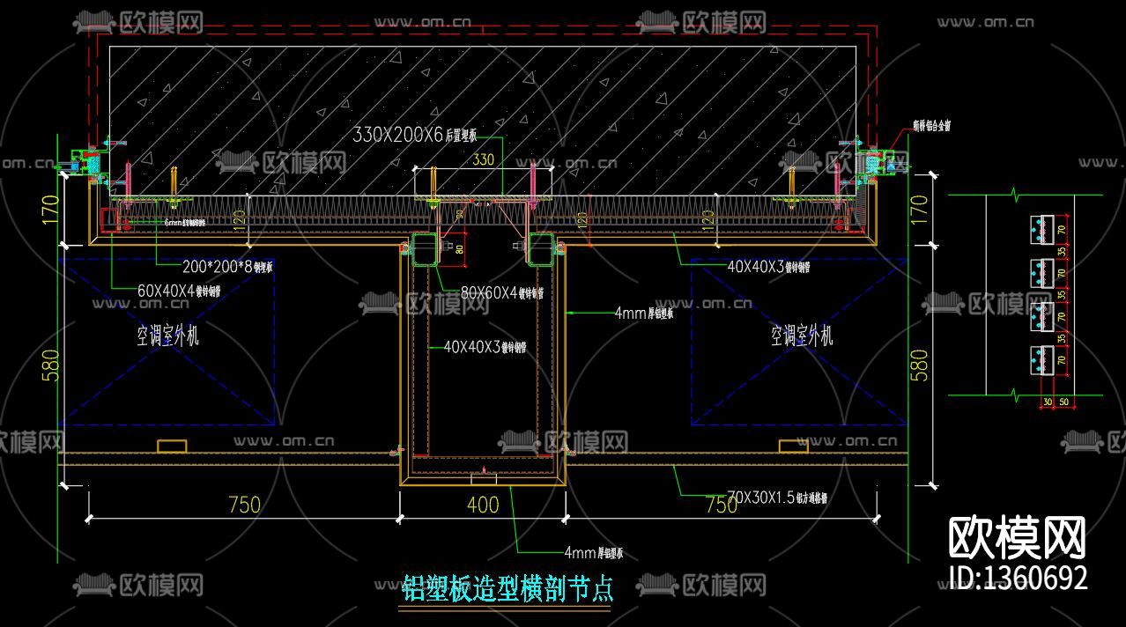The height and width of the screenshot is (627, 1126).
Task: Expand the 330X200X6 后置埋板 annotation
Action: point(414,135)
